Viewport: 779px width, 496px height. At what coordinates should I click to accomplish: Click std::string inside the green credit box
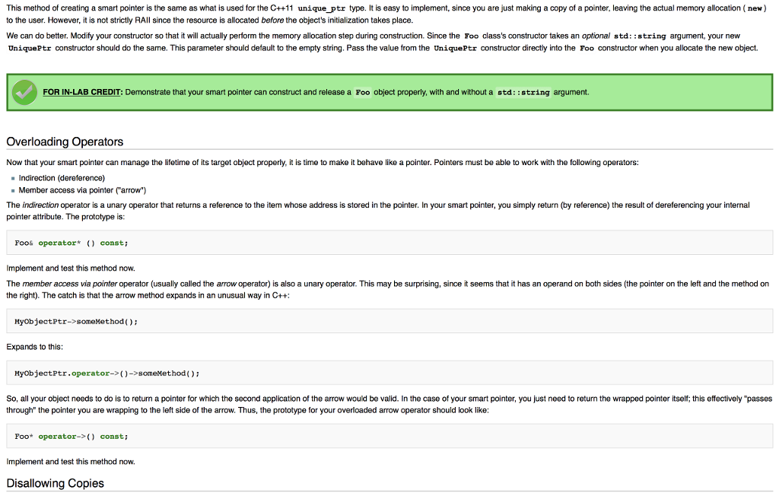[523, 92]
